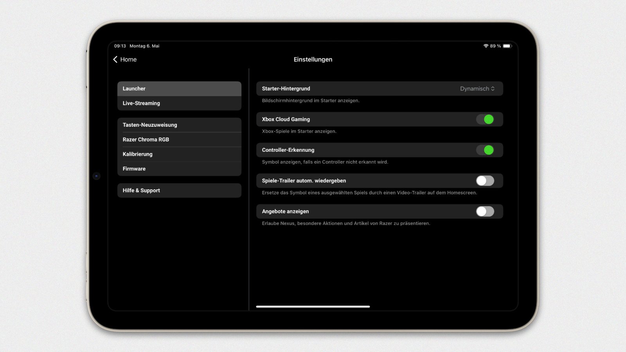626x352 pixels.
Task: Tap the home indicator bar at bottom
Action: [313, 307]
